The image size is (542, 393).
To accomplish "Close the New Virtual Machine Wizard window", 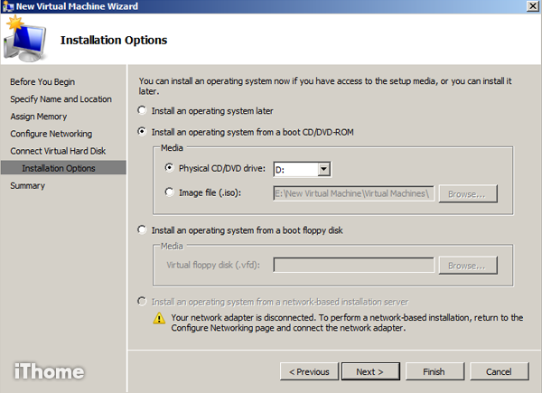I will [531, 7].
